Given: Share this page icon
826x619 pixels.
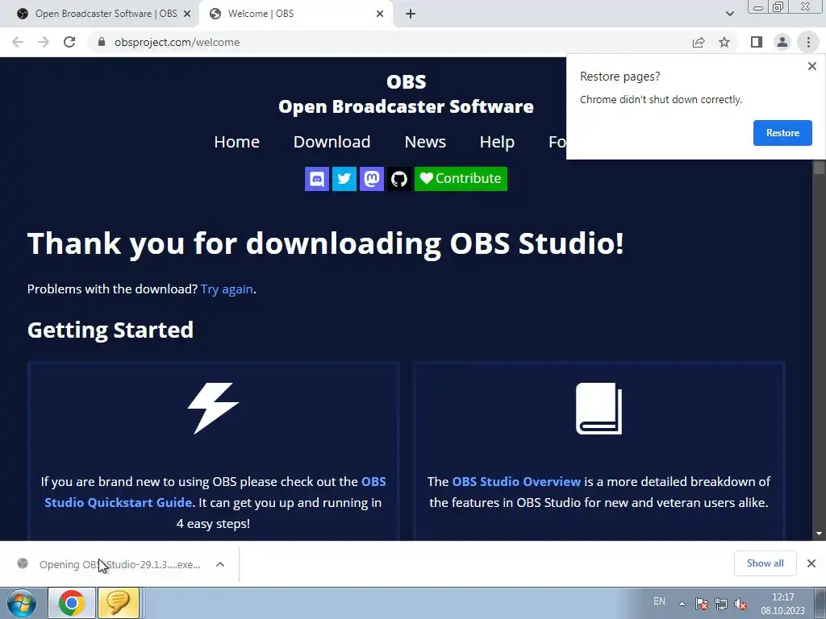Looking at the screenshot, I should (x=699, y=42).
